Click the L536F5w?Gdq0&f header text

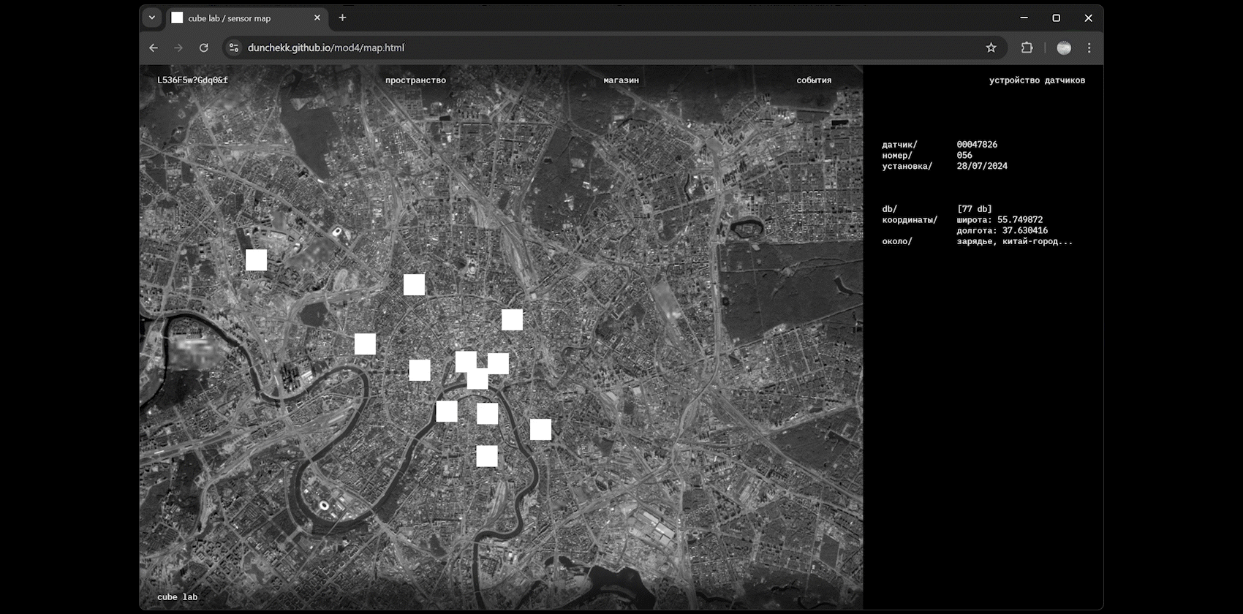pyautogui.click(x=192, y=80)
